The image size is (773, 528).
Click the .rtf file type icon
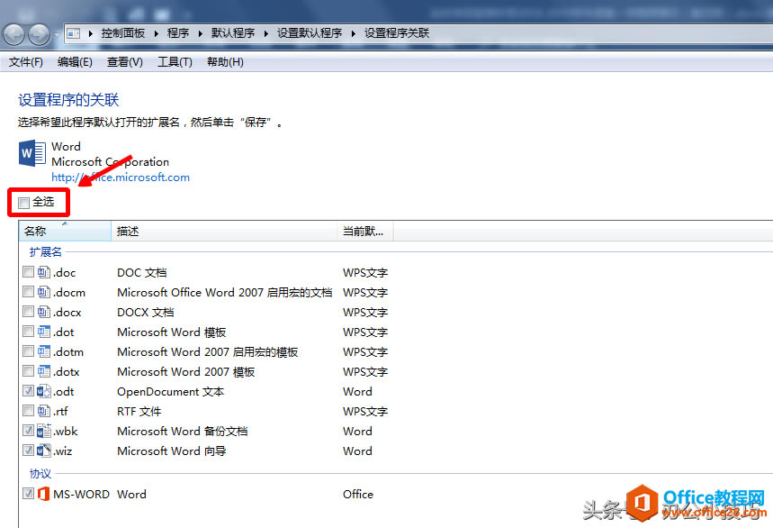point(44,411)
